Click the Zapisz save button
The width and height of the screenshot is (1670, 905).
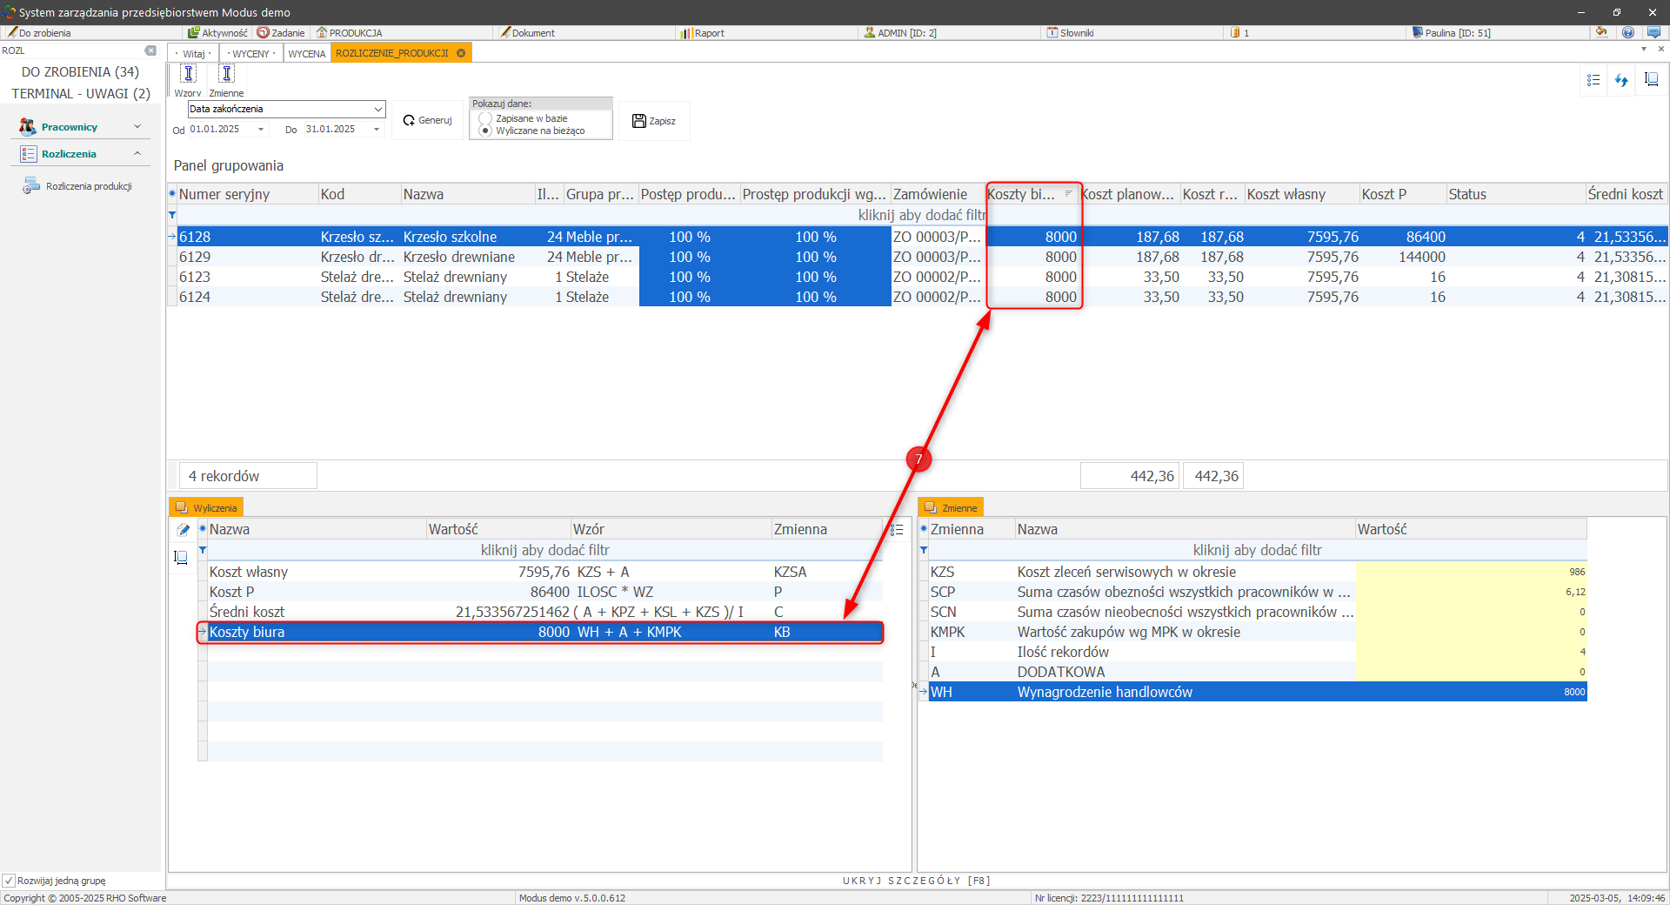coord(654,121)
